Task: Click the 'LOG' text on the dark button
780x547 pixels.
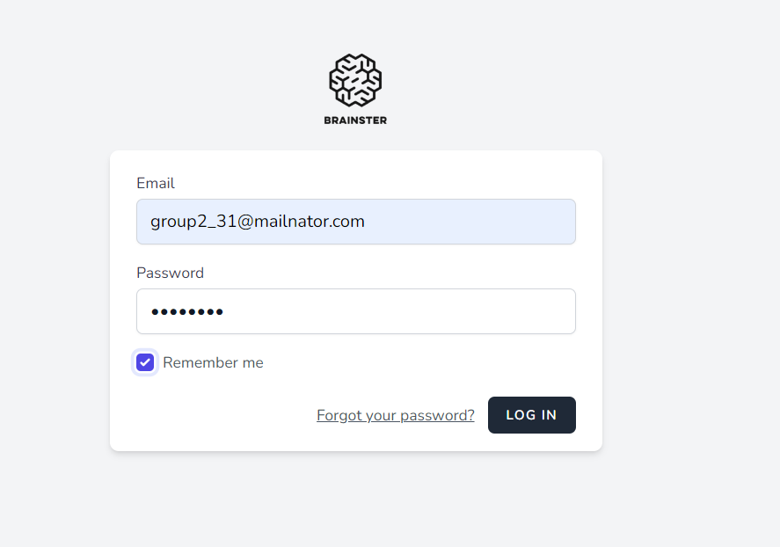Action: [519, 415]
